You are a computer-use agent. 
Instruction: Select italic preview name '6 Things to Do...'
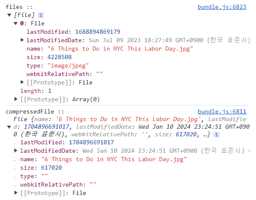[x=128, y=119]
